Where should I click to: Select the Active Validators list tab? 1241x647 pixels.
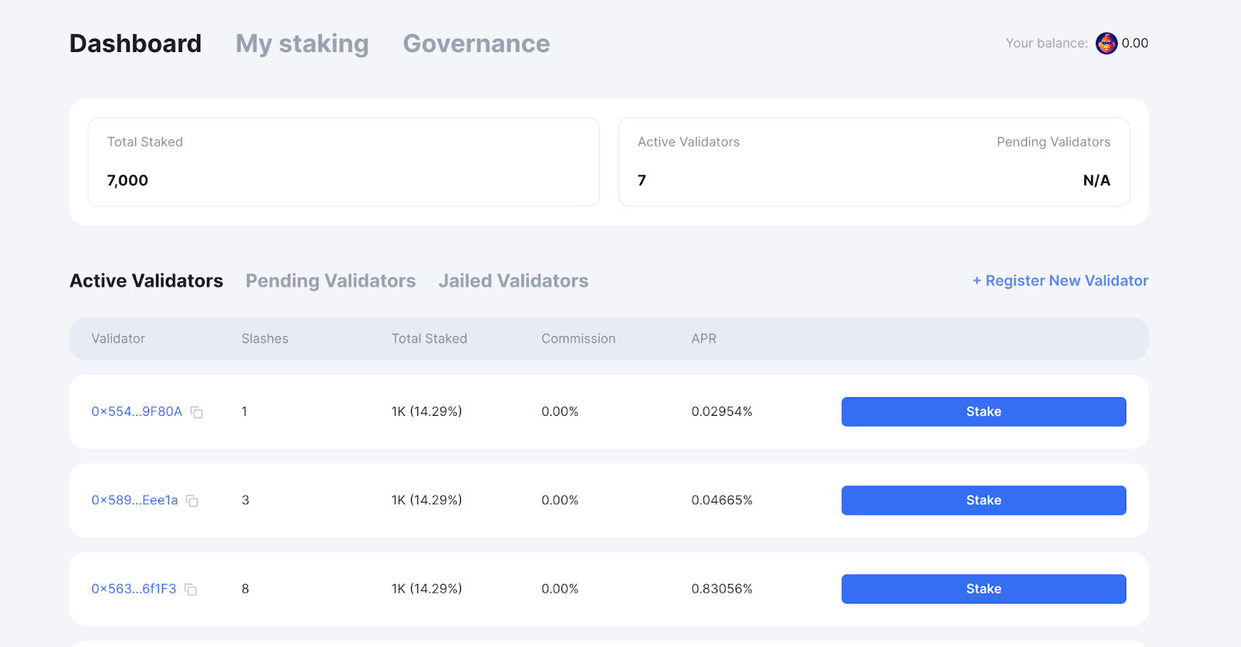point(147,281)
